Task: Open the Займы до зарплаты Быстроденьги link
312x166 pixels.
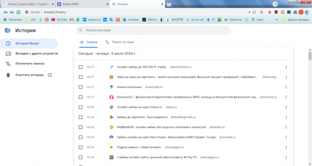Action: click(142, 117)
